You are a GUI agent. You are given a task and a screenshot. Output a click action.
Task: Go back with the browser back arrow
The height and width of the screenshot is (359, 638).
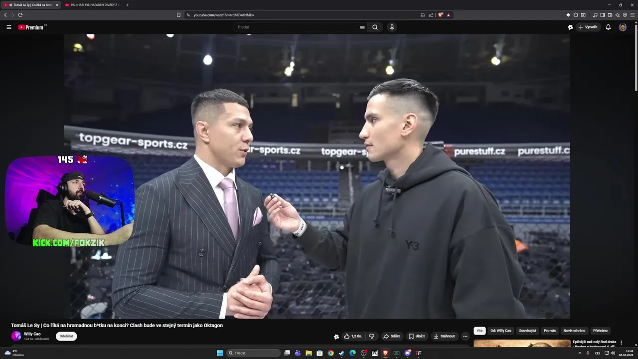point(5,15)
